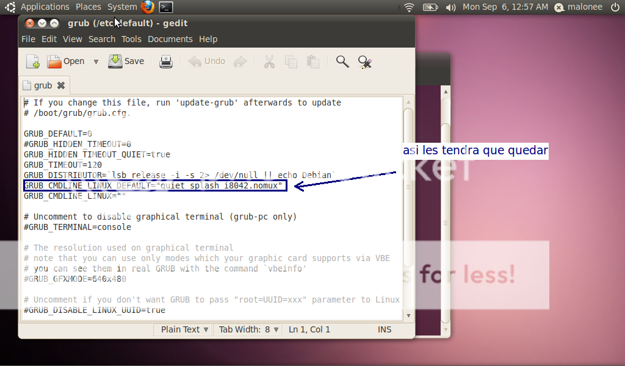Paste with the clipboard icon
This screenshot has height=366, width=625.
(313, 62)
